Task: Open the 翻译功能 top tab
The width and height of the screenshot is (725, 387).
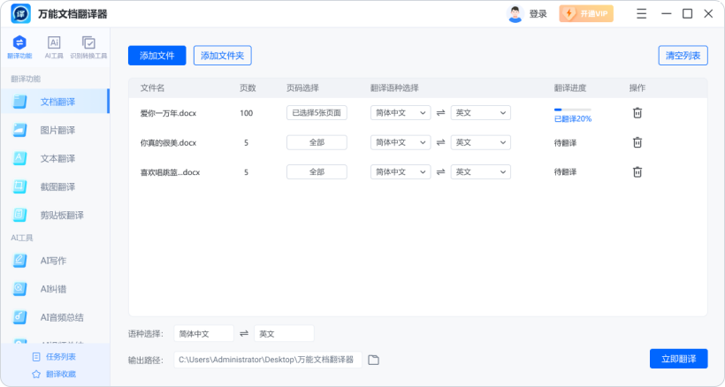Action: click(19, 47)
